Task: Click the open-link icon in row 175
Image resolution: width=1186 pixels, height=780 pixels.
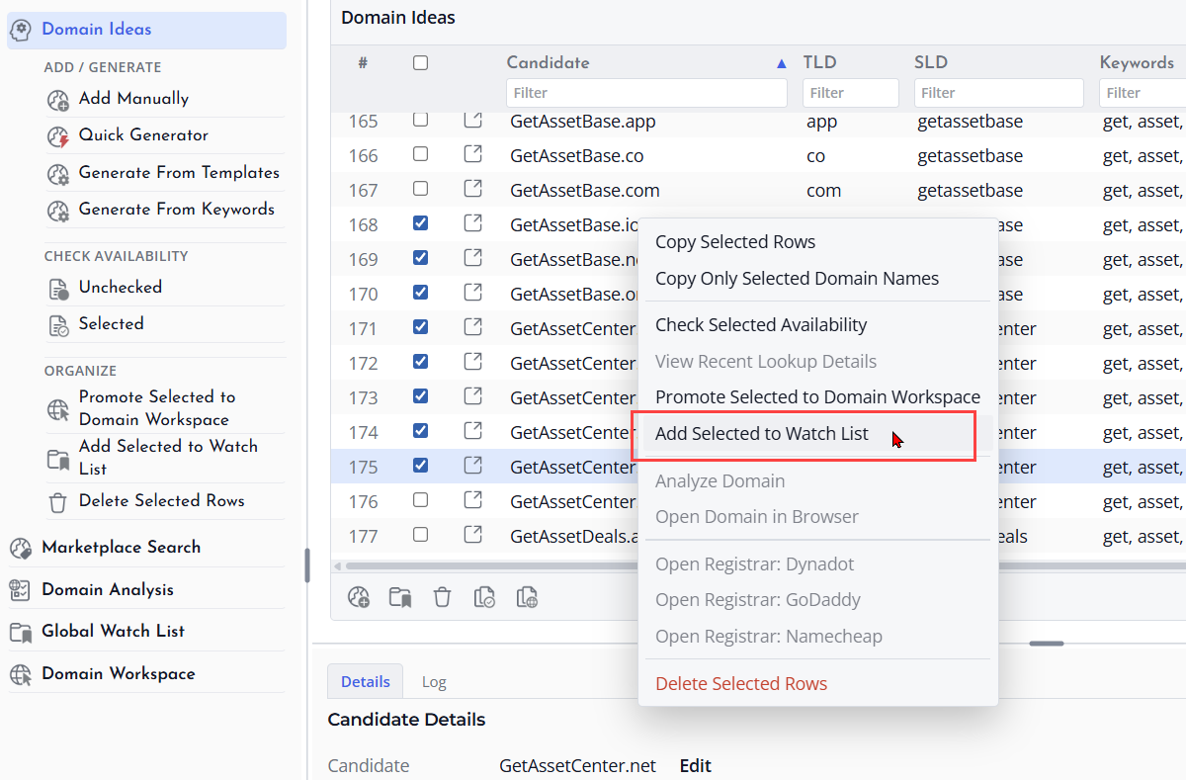Action: [x=473, y=466]
